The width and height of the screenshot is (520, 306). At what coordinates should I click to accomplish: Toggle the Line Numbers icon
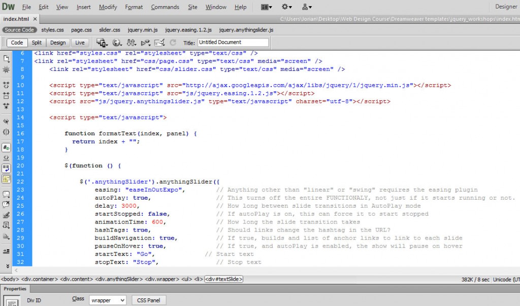(6, 148)
